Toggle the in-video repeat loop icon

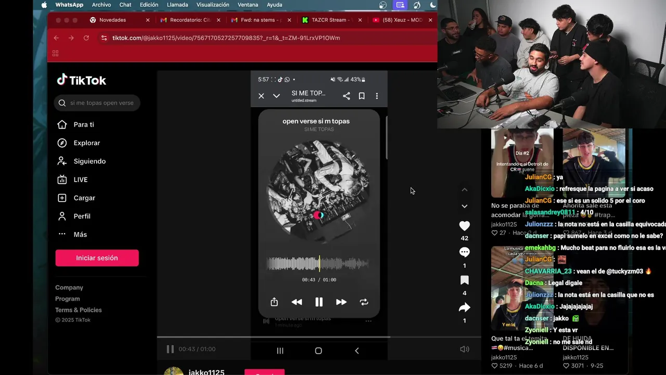tap(364, 302)
